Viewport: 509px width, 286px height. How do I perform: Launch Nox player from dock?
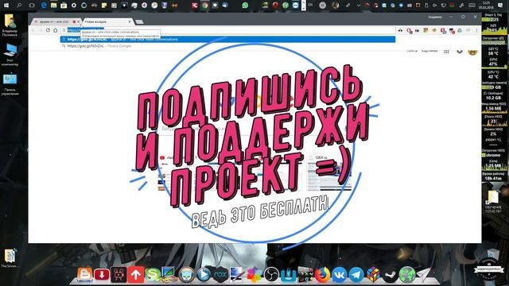click(221, 275)
